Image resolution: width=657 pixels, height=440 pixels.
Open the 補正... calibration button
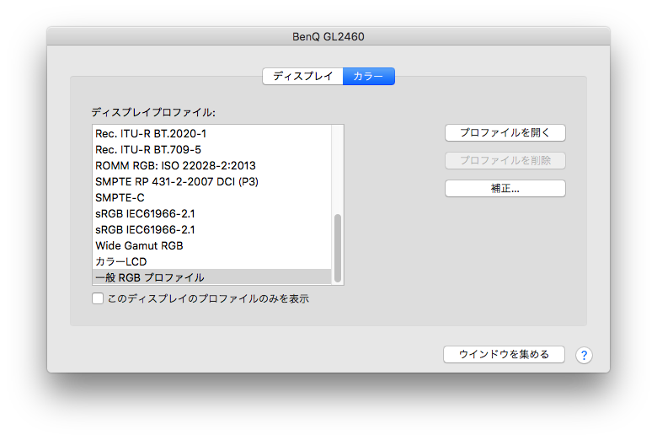(x=505, y=188)
